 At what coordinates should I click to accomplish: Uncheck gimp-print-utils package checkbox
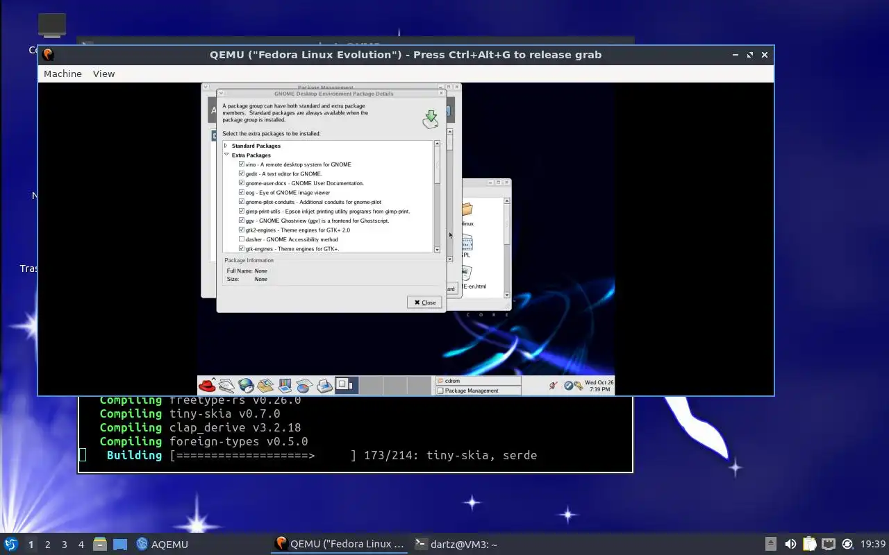pos(242,211)
